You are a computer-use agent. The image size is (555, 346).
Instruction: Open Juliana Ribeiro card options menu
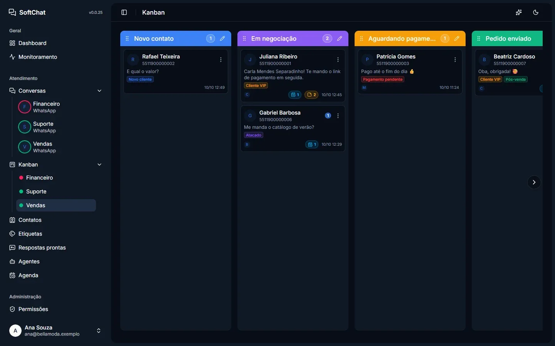(x=338, y=60)
